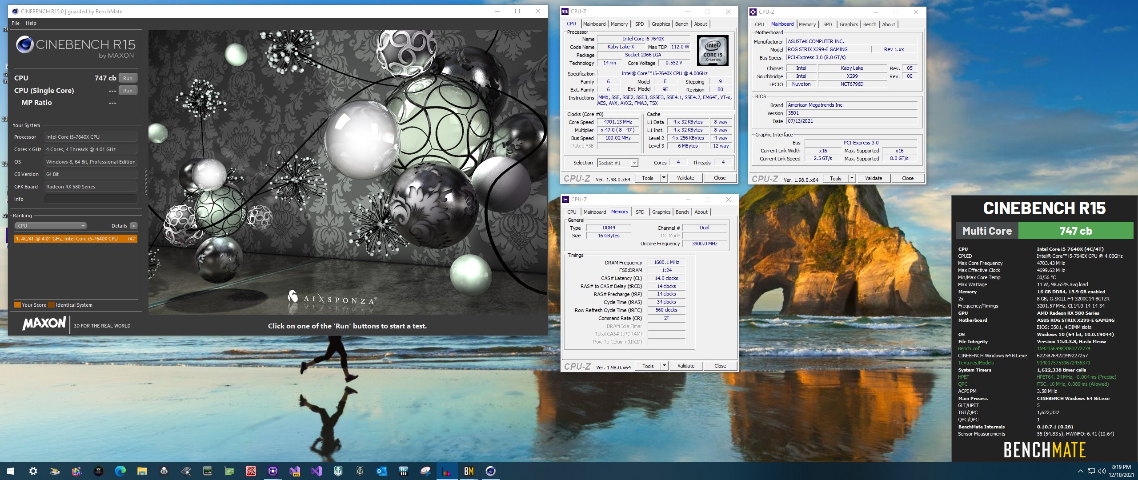Run the Cinebench CPU multi-core test
Viewport: 1138px width, 480px height.
(128, 78)
